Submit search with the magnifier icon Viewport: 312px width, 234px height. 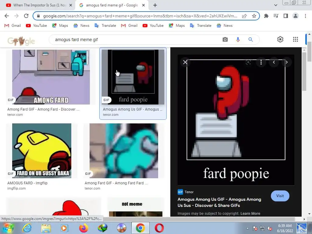[250, 40]
